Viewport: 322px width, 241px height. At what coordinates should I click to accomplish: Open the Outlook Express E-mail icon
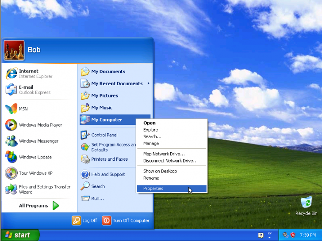pos(11,90)
